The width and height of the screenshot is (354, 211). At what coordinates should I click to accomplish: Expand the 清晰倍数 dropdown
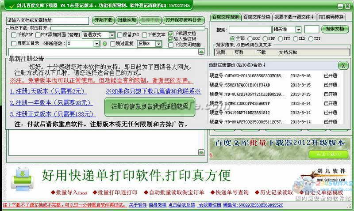tap(96, 44)
